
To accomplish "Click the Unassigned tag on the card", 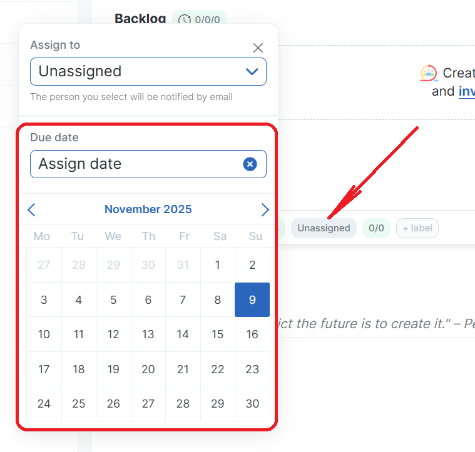I will (x=324, y=228).
